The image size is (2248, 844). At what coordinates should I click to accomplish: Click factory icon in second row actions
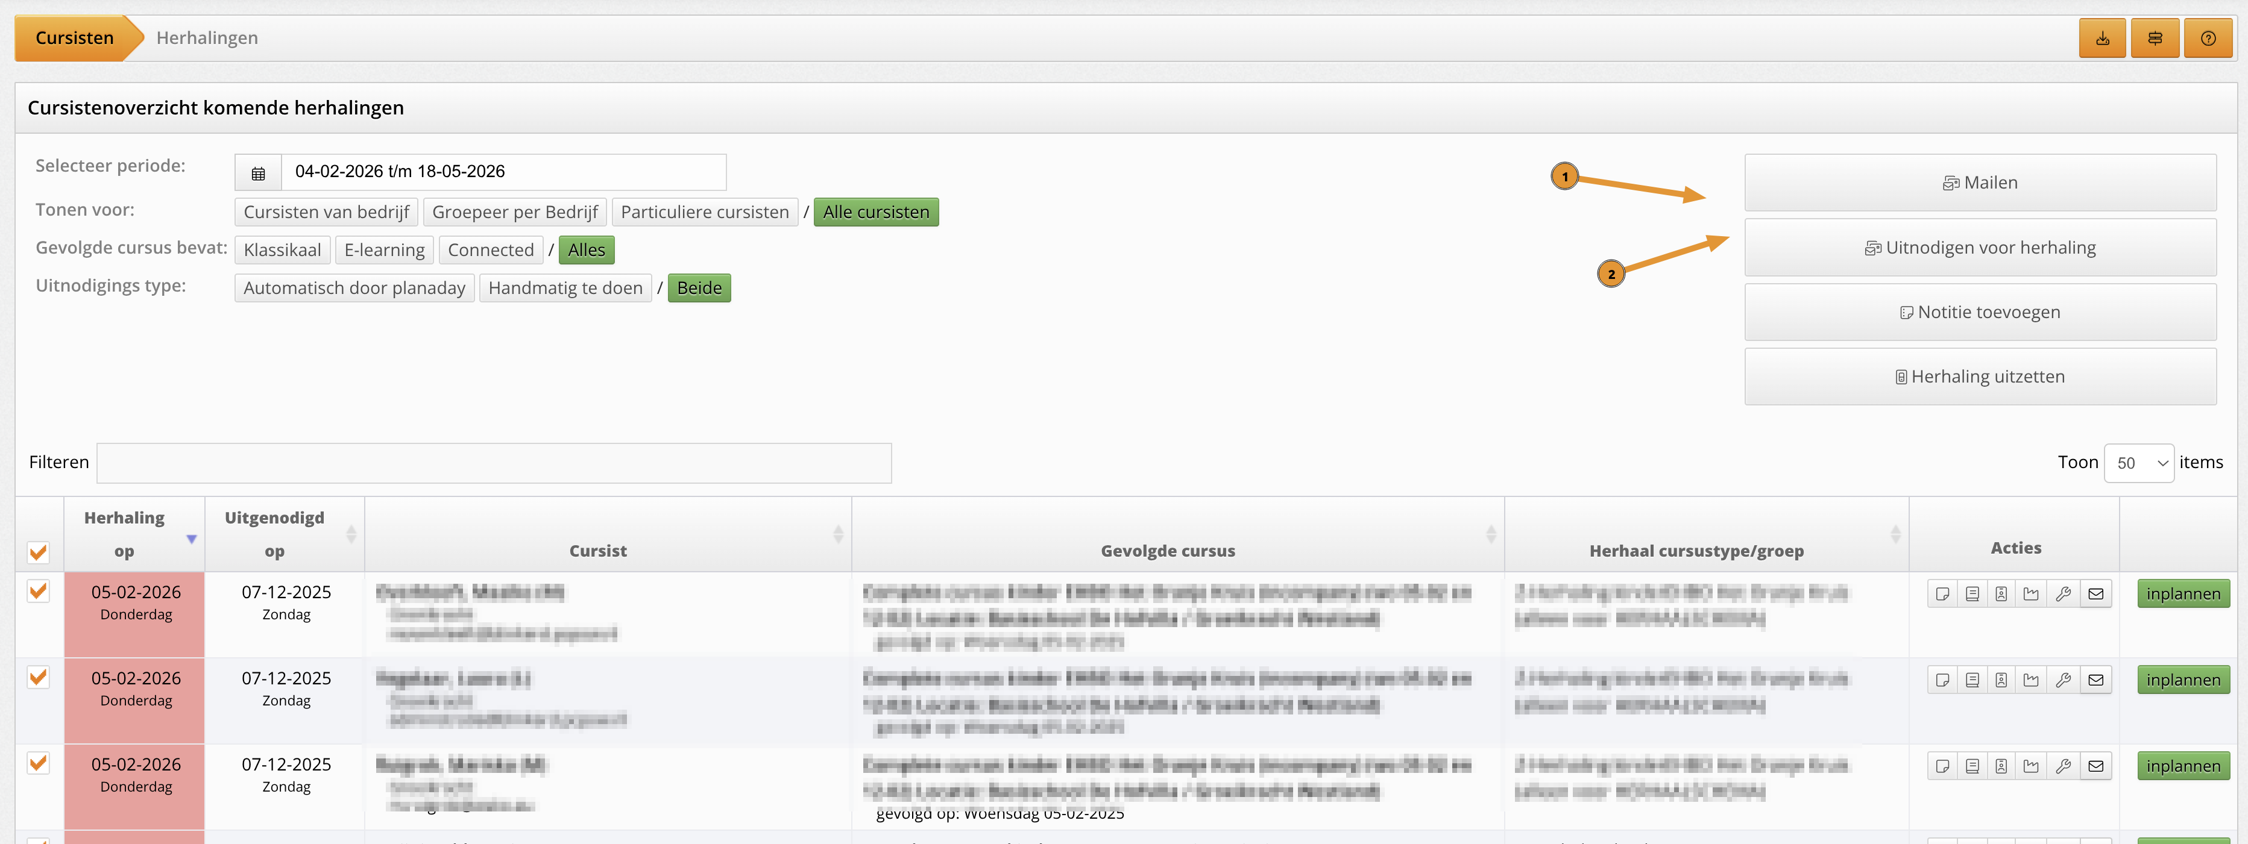[2032, 680]
